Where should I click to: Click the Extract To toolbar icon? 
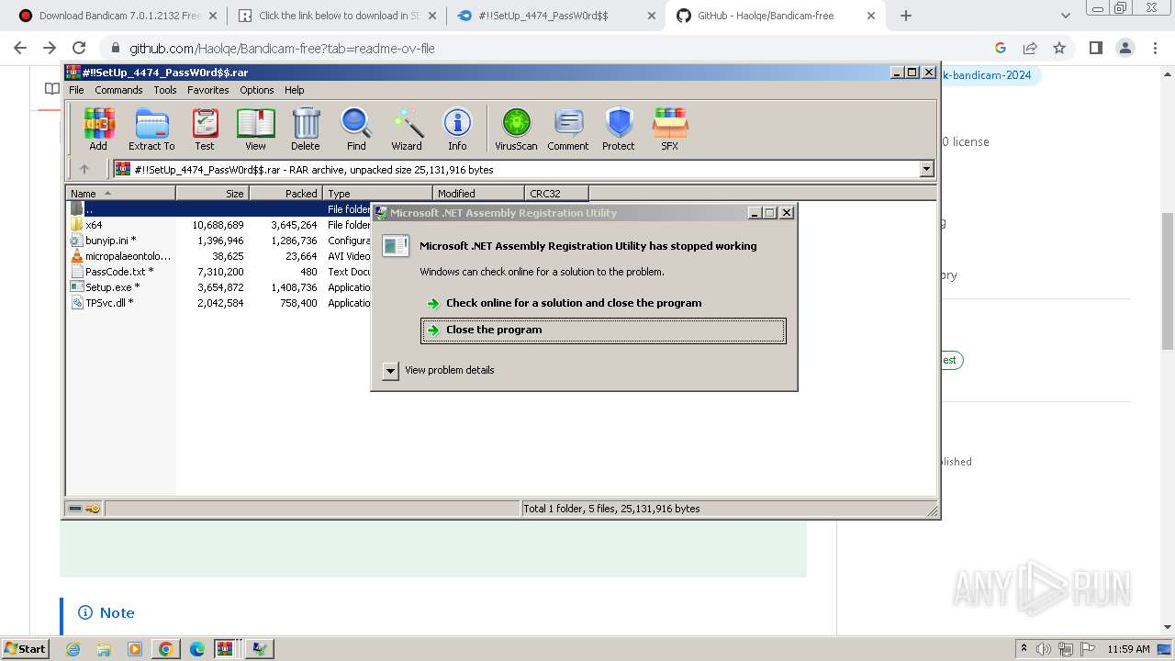pos(151,129)
